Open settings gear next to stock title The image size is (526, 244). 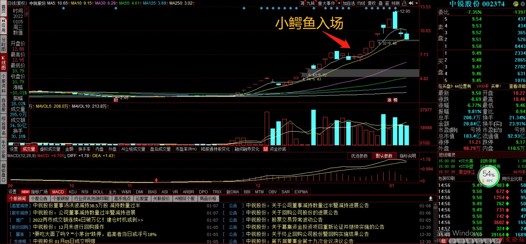tap(523, 4)
